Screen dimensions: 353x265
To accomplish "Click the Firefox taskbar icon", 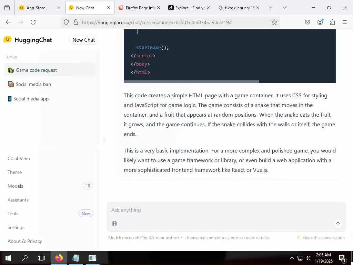I will [59, 258].
